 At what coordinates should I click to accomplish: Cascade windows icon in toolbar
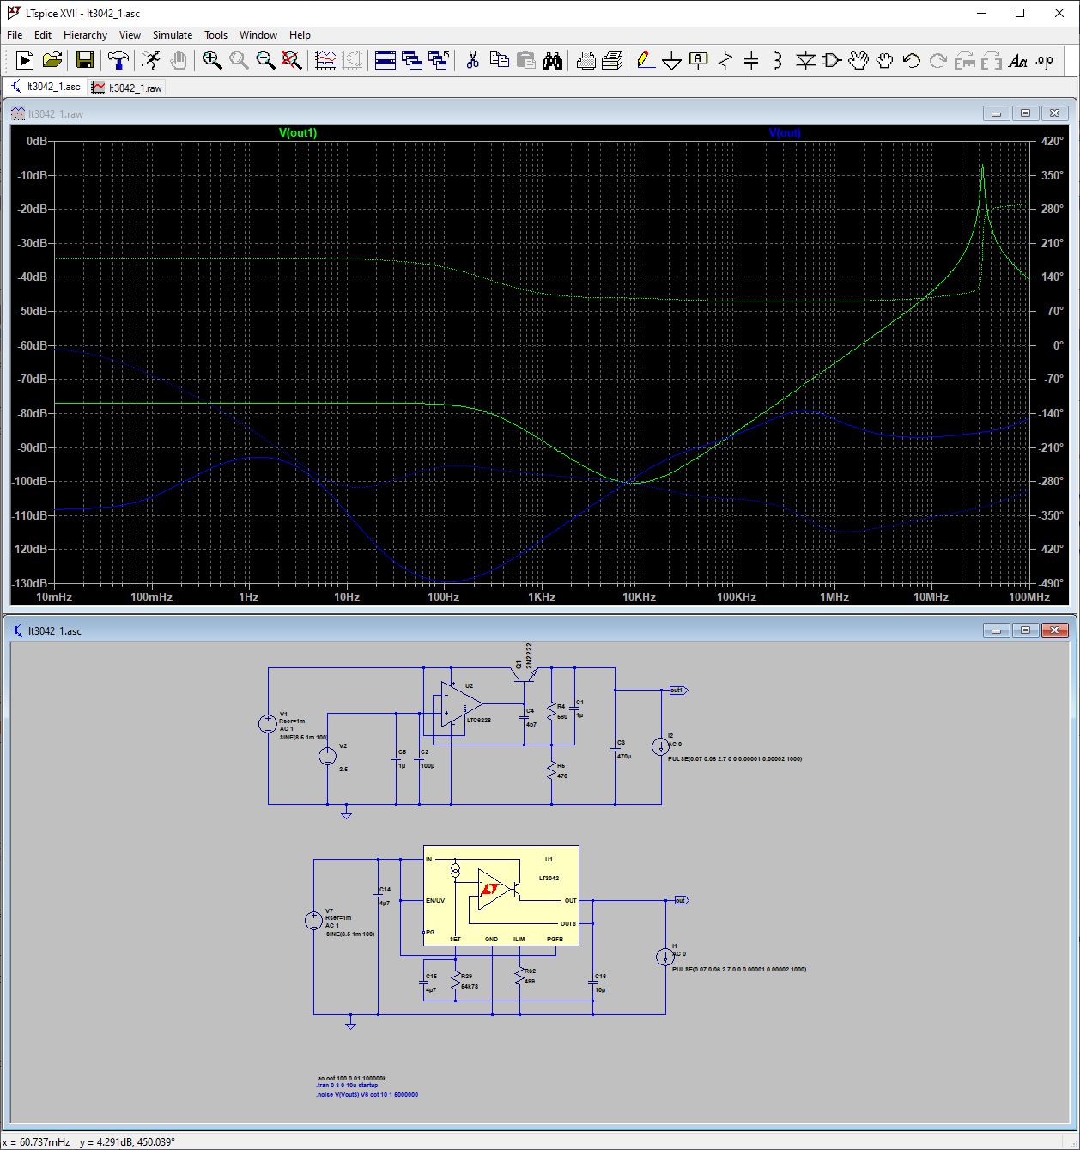pyautogui.click(x=412, y=60)
